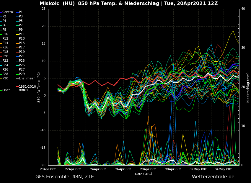Select the 28Apr 00z date tick

[148, 169]
